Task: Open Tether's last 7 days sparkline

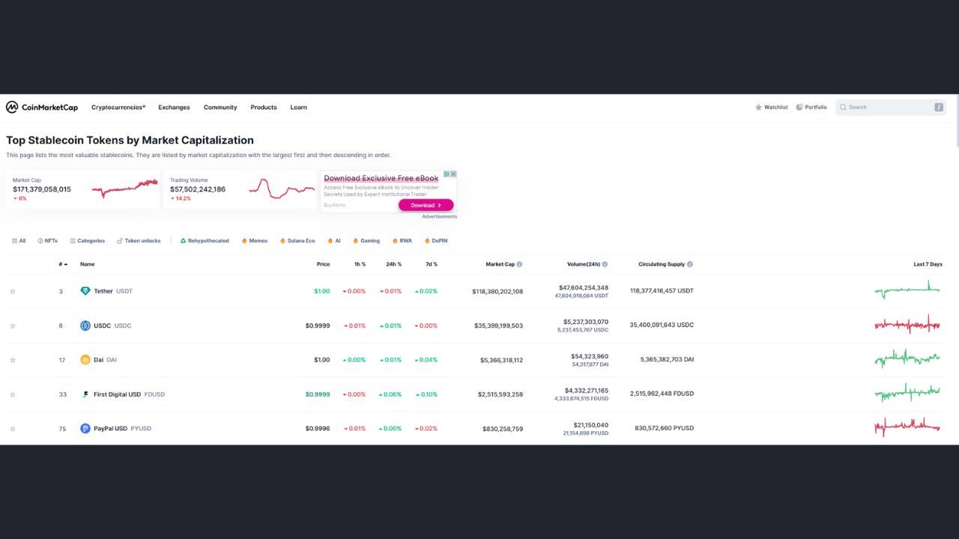Action: point(907,290)
